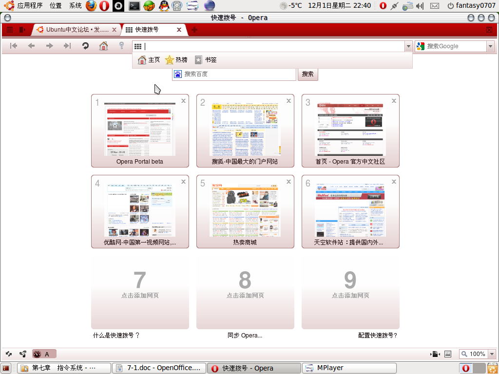This screenshot has width=499, height=374.
Task: Click the speed dial grid icon in the address bar
Action: click(138, 46)
